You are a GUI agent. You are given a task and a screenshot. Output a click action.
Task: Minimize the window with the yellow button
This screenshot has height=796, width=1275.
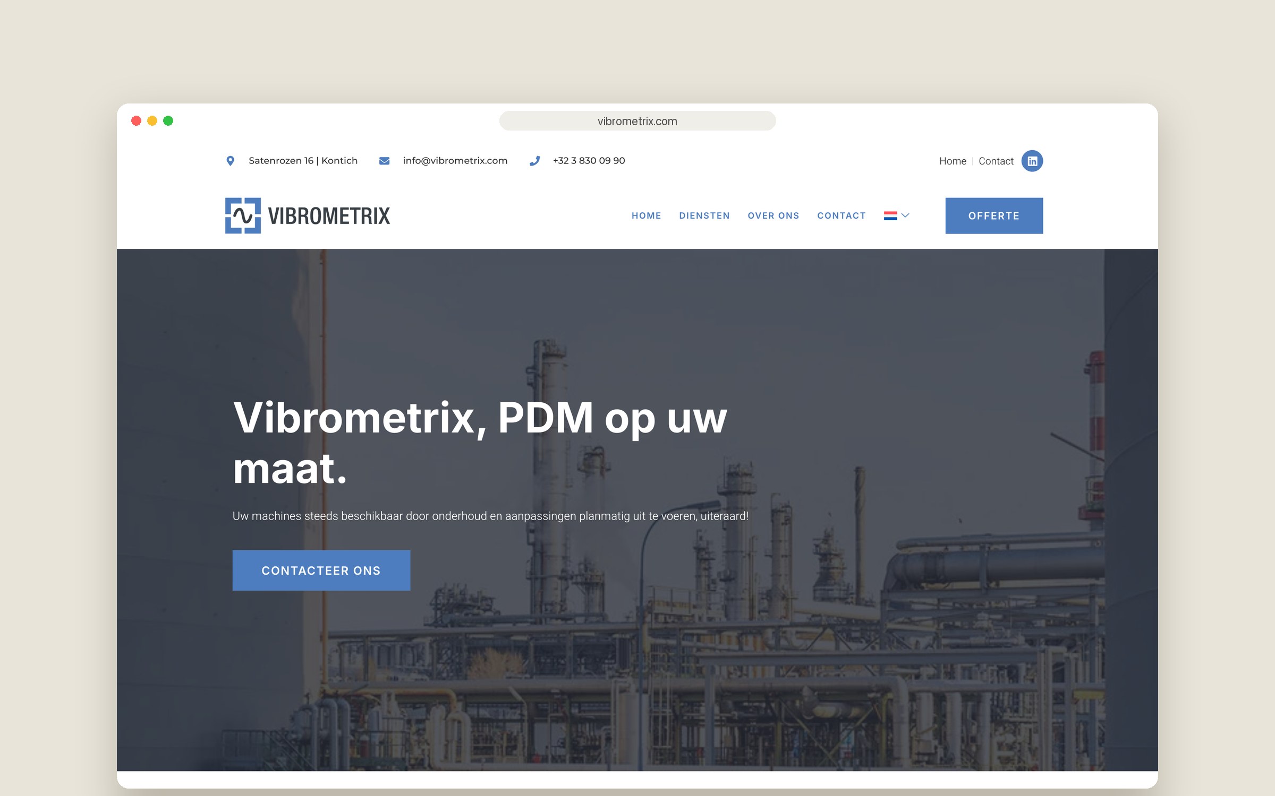click(x=152, y=121)
